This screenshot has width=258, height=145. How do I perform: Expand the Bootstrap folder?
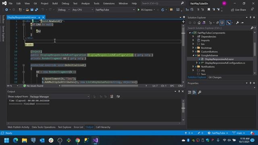[x=193, y=48]
